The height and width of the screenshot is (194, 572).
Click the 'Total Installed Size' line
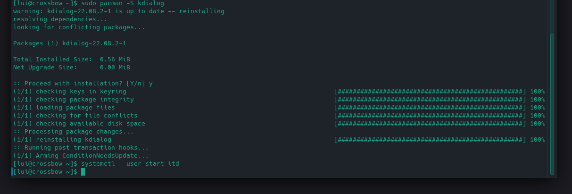72,59
